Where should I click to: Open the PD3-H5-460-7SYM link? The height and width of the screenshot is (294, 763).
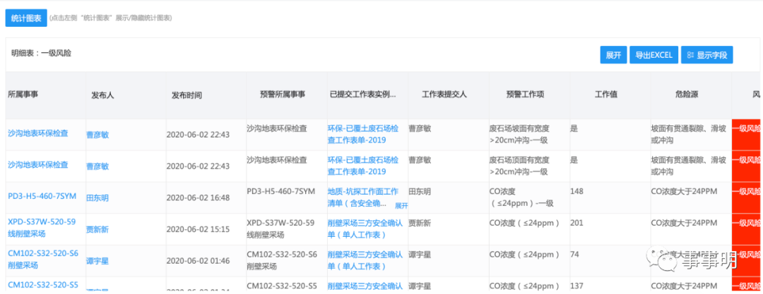[42, 196]
